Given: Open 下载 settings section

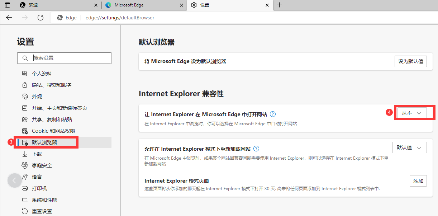Looking at the screenshot, I should [x=37, y=154].
